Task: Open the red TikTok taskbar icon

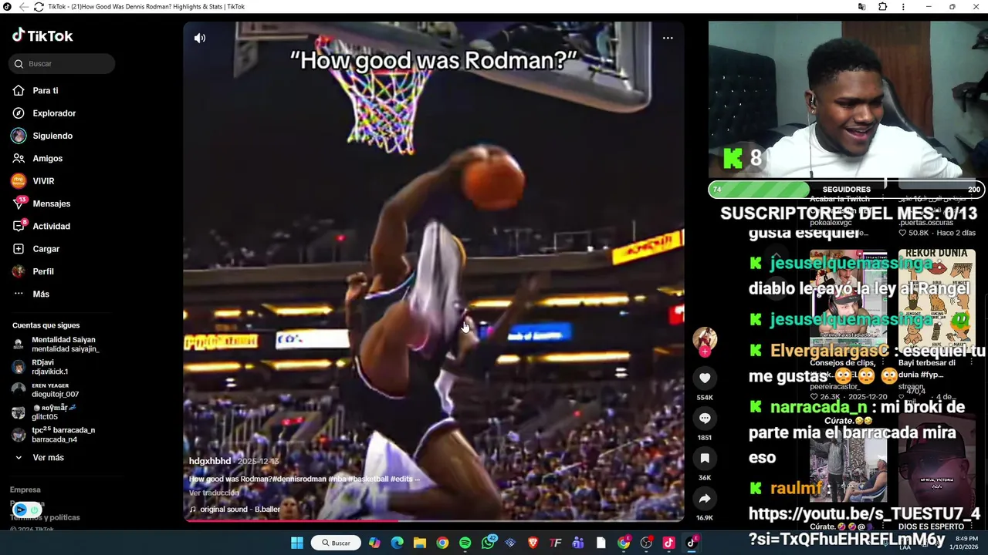Action: pos(668,543)
